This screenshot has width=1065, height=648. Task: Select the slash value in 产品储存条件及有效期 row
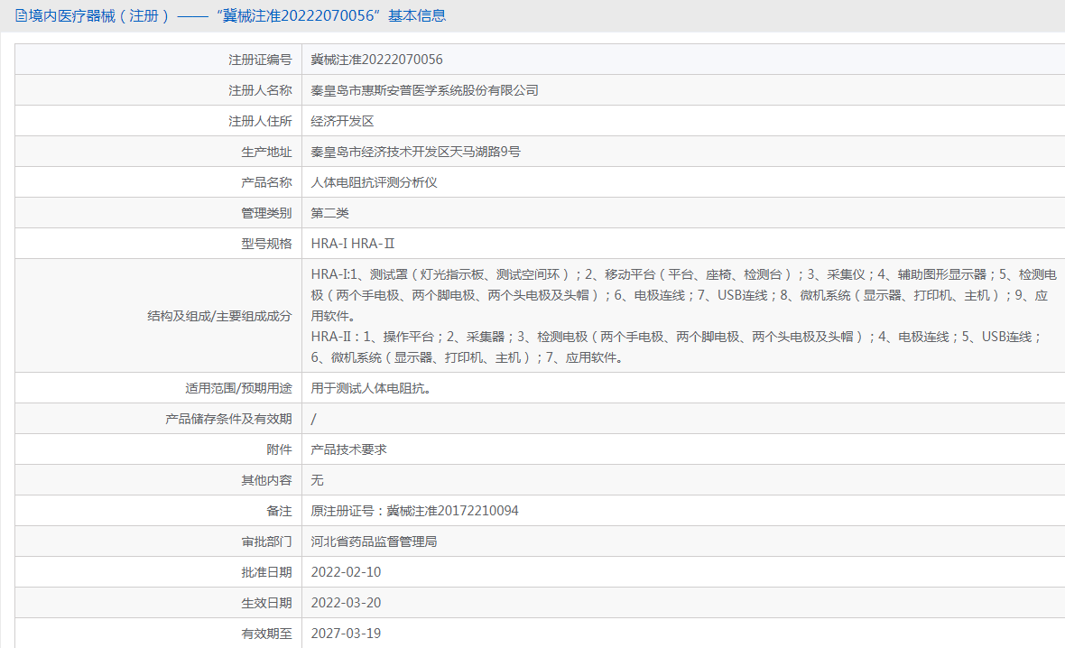tap(314, 419)
